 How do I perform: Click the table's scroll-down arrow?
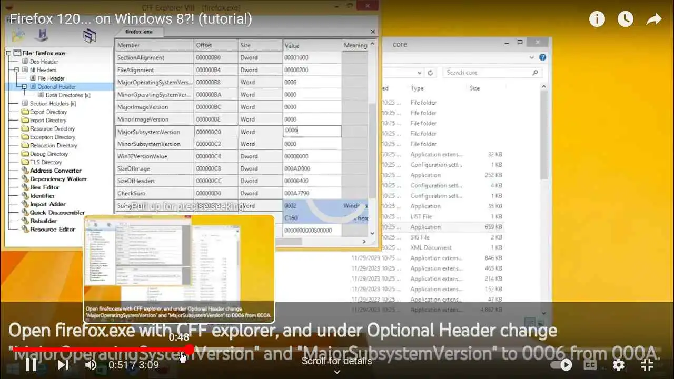[x=373, y=233]
